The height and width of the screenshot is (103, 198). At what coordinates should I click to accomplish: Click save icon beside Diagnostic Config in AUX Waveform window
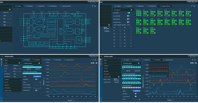119,77
